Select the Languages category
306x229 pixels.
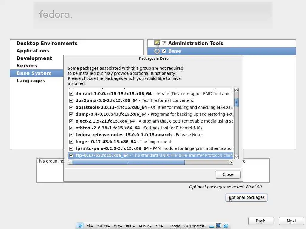click(31, 81)
